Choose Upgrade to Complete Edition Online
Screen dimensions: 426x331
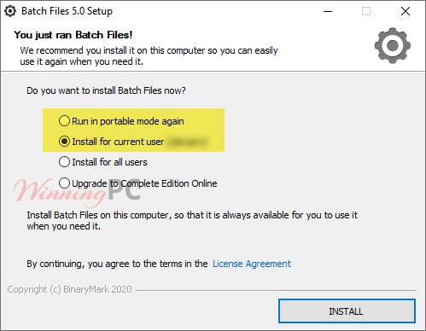(137, 183)
